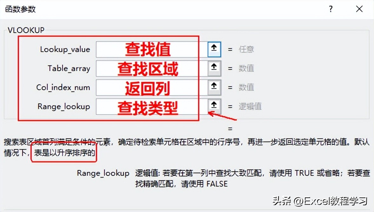Click the Lookup_value field label
The image size is (374, 212).
point(65,50)
